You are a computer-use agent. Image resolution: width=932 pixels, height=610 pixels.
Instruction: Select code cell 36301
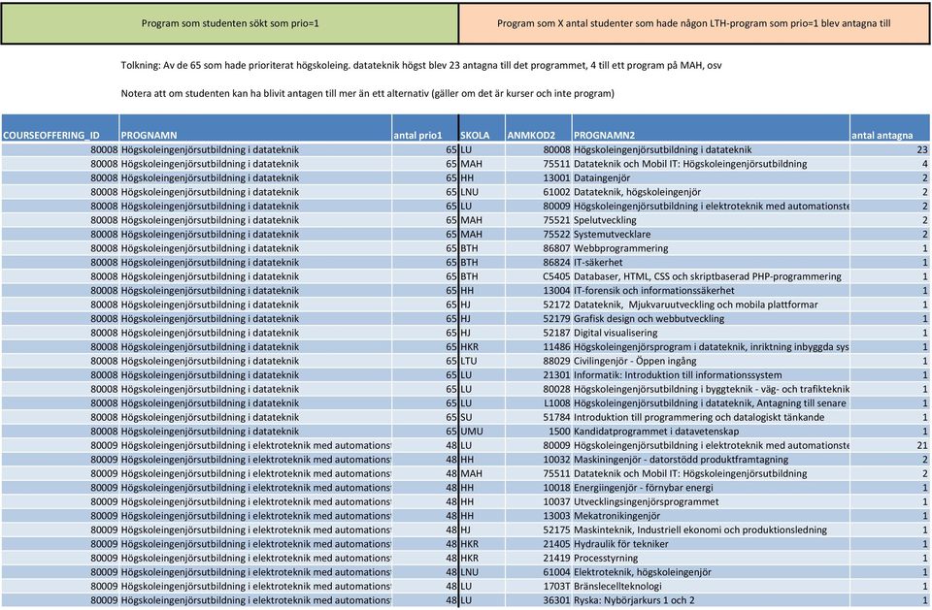click(x=539, y=600)
